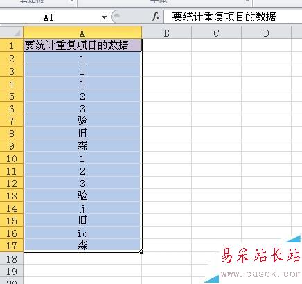Select column A header

tap(82, 33)
